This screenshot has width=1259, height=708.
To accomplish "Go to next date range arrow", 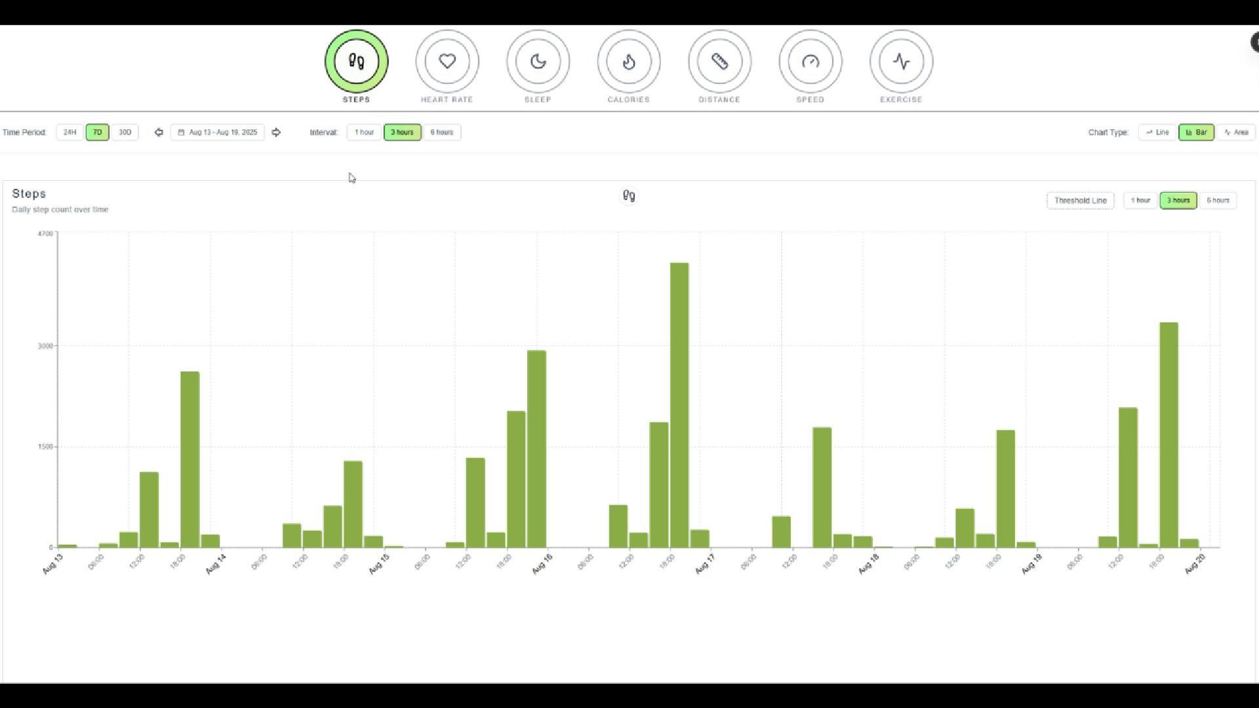I will pos(276,132).
